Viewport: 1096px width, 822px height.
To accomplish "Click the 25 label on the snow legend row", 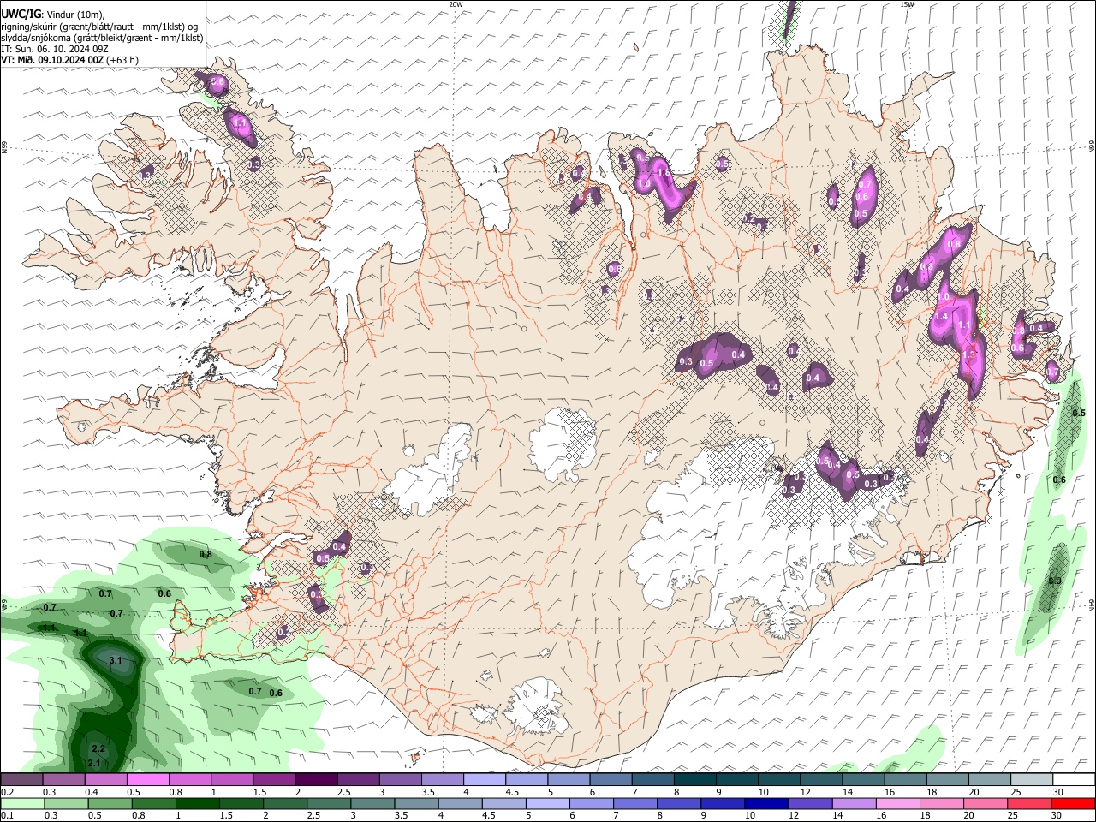I will tap(1015, 792).
